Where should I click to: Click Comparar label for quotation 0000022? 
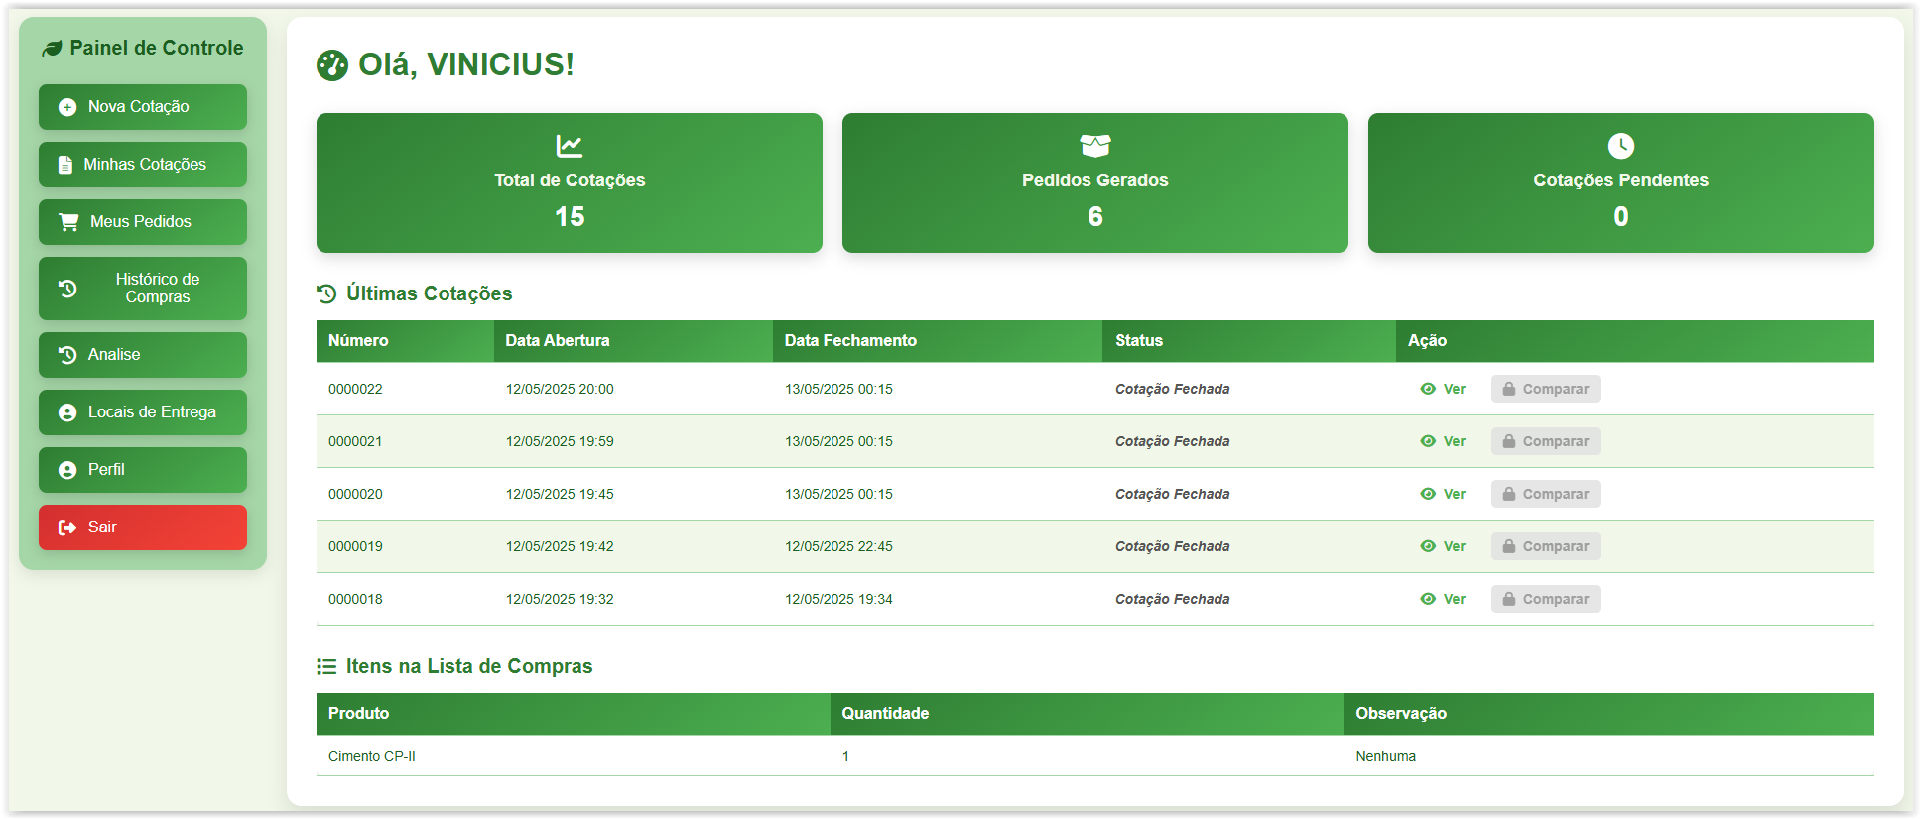click(x=1556, y=390)
